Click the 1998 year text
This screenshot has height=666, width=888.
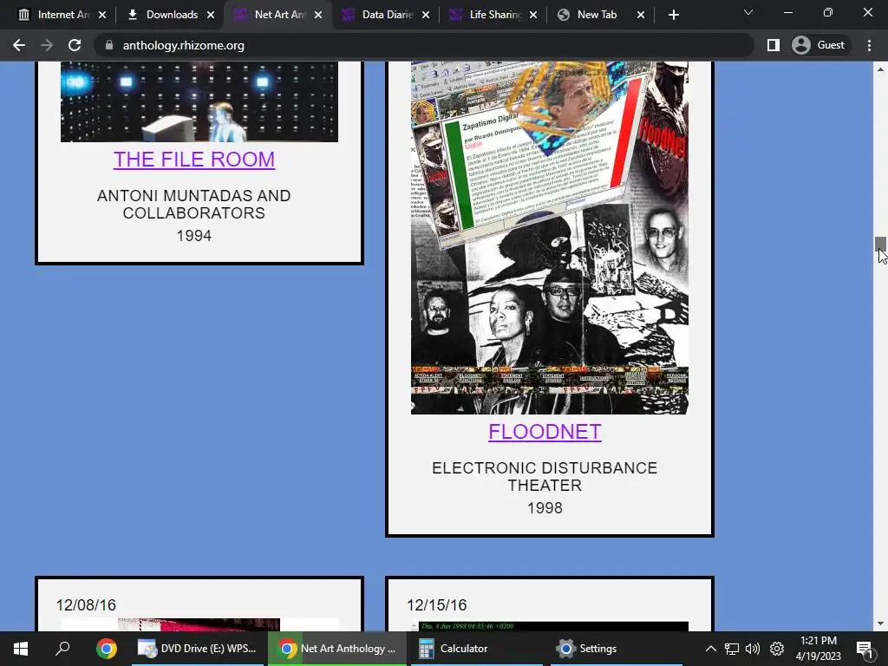[545, 508]
